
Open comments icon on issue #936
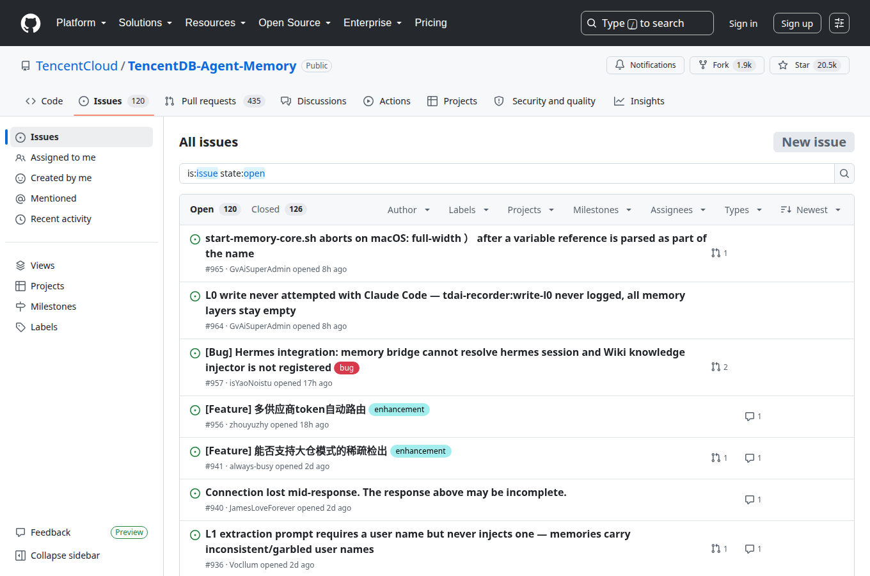(x=753, y=548)
